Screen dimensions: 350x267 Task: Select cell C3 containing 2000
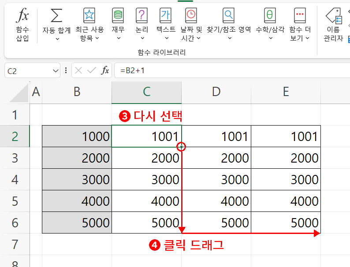click(x=146, y=158)
